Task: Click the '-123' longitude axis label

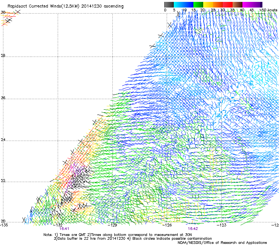Action: [221, 225]
